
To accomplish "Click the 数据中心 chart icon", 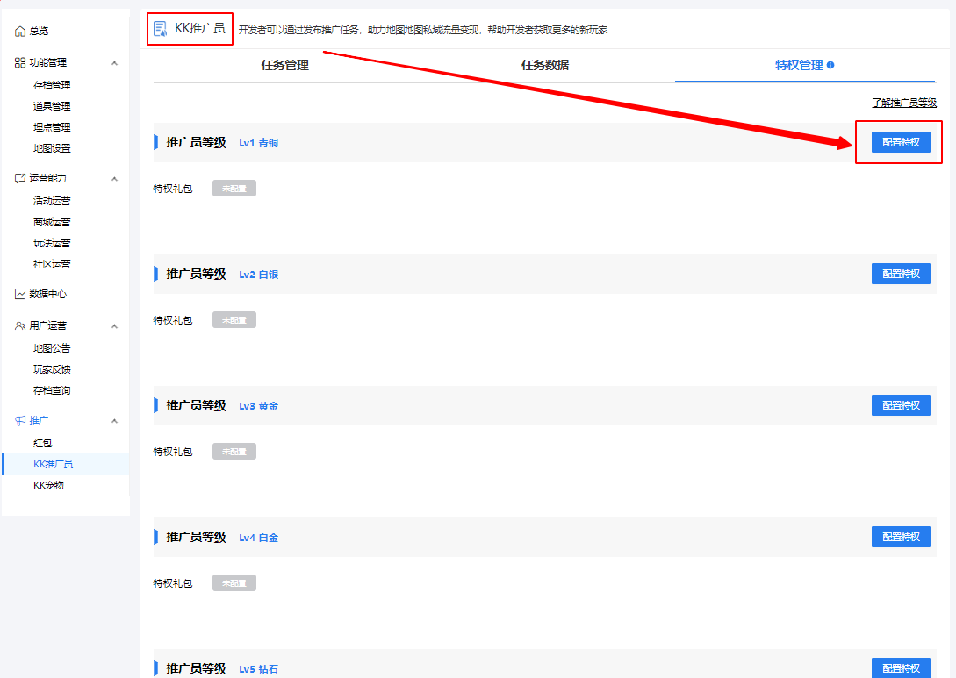I will pos(20,294).
